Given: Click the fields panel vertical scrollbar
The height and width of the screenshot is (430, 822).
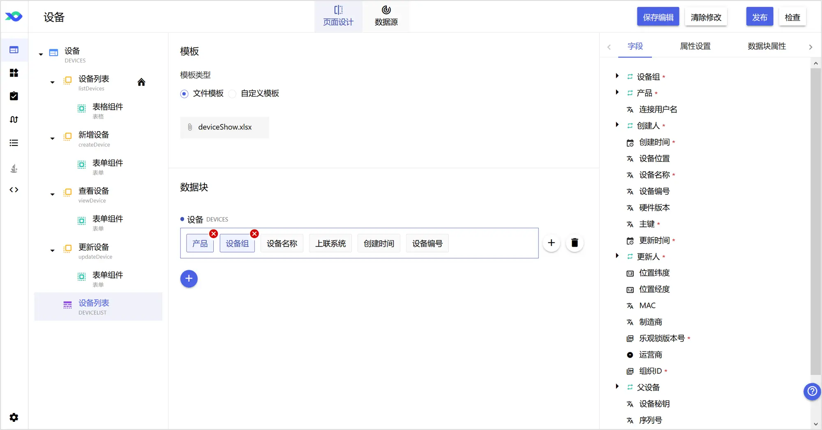Looking at the screenshot, I should [815, 222].
